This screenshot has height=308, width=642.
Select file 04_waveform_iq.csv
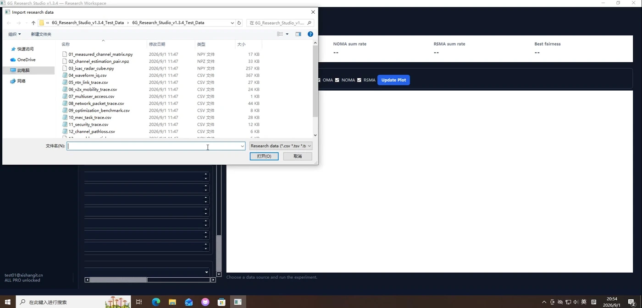click(88, 76)
